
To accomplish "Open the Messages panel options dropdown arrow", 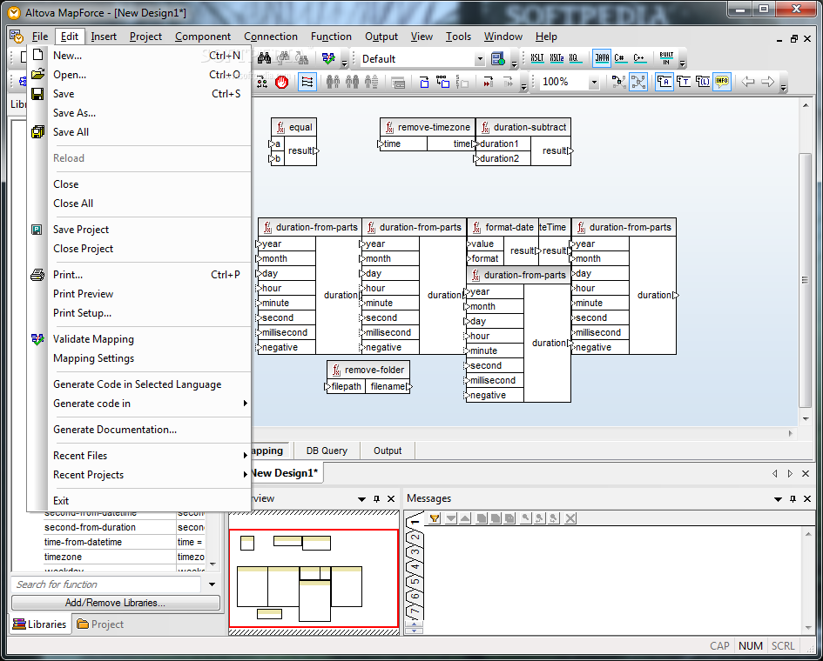I will (778, 499).
